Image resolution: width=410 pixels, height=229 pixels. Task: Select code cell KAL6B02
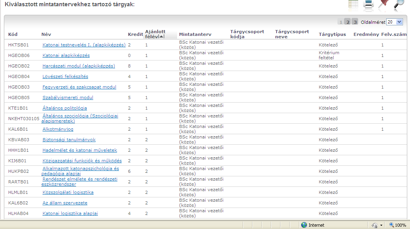pos(18,203)
